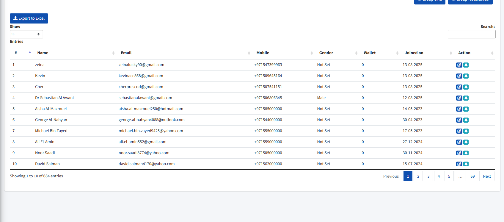Edit Noor Saadi's user record
The image size is (504, 222).
pos(459,153)
